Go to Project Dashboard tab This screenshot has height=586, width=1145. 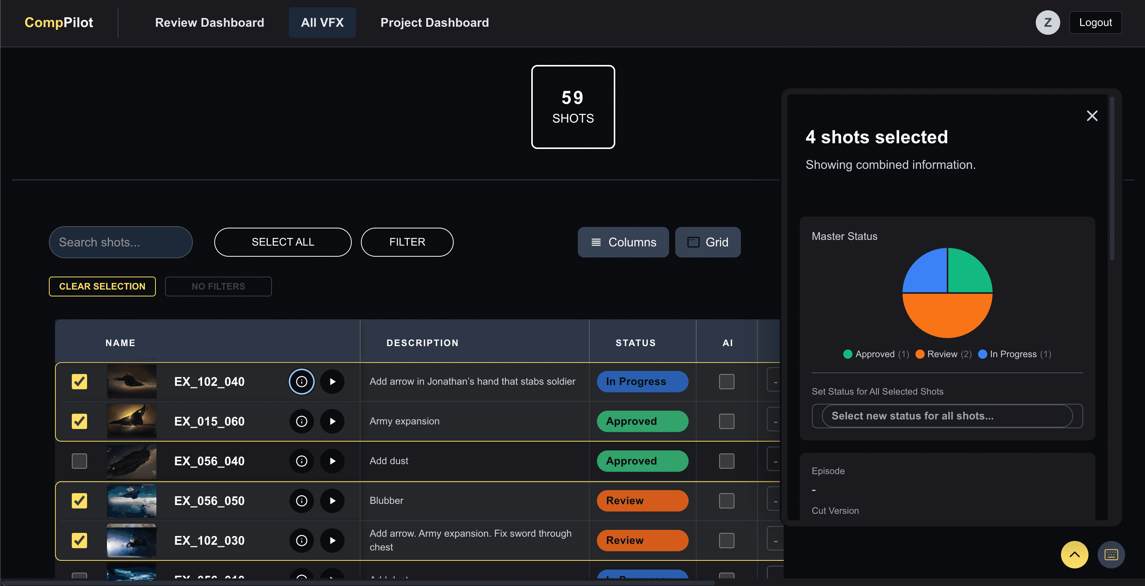tap(434, 23)
